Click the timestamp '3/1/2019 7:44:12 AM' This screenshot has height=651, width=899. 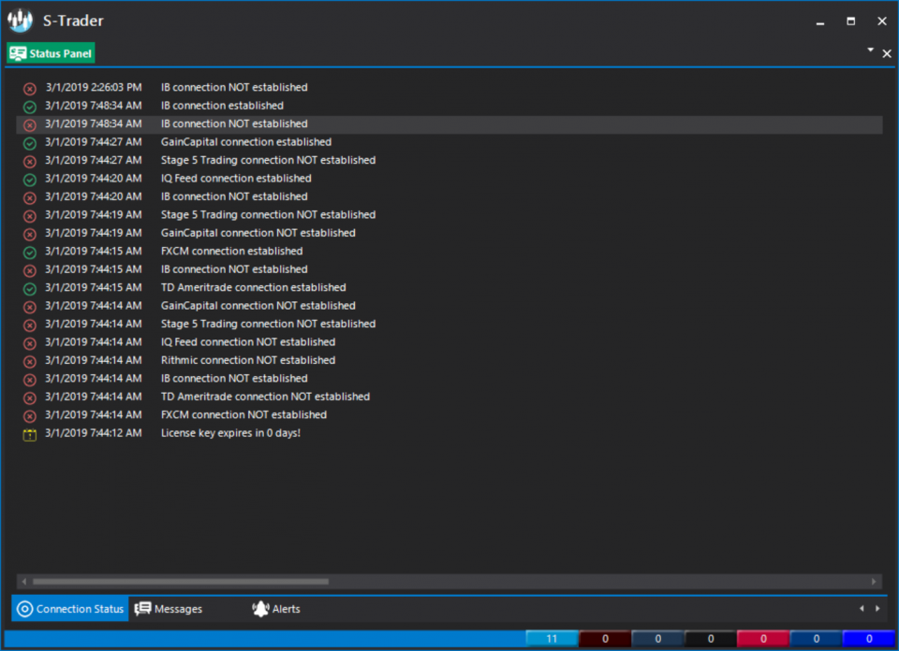94,433
